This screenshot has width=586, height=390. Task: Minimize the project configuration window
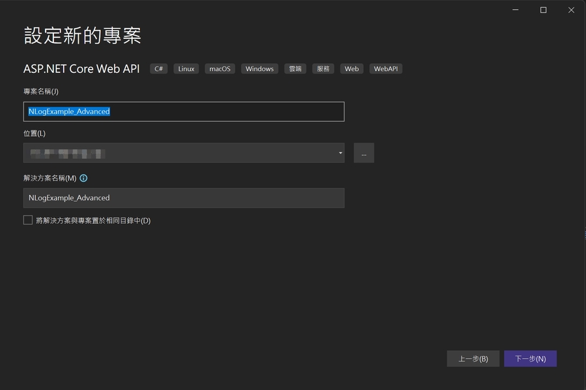pos(516,10)
